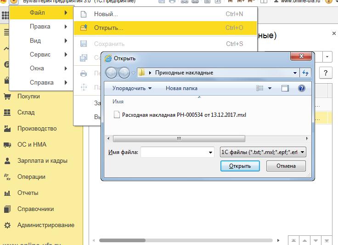Expand the view options dropdown arrow
Image resolution: width=338 pixels, height=245 pixels.
(x=270, y=88)
